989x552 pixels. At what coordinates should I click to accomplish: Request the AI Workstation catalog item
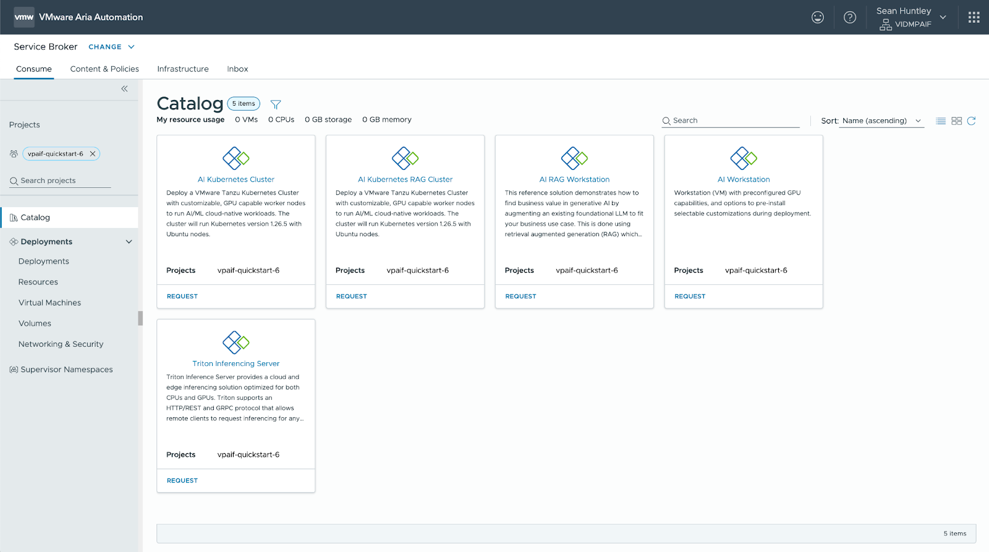pyautogui.click(x=690, y=297)
